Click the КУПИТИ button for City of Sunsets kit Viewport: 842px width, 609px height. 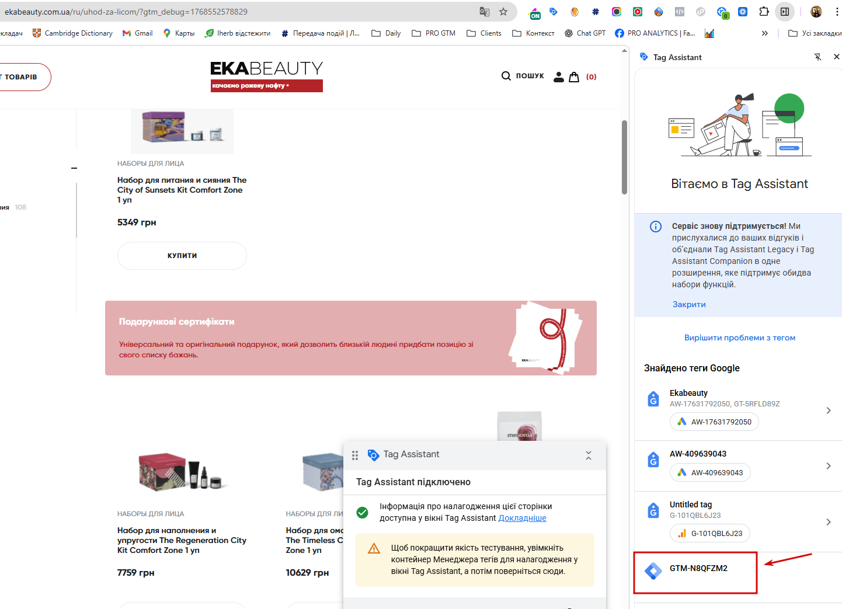(182, 256)
